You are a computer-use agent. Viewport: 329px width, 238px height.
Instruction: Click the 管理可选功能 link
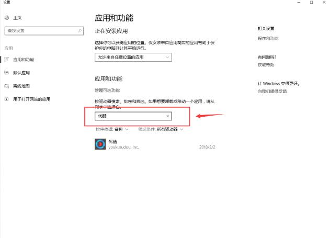[x=107, y=90]
